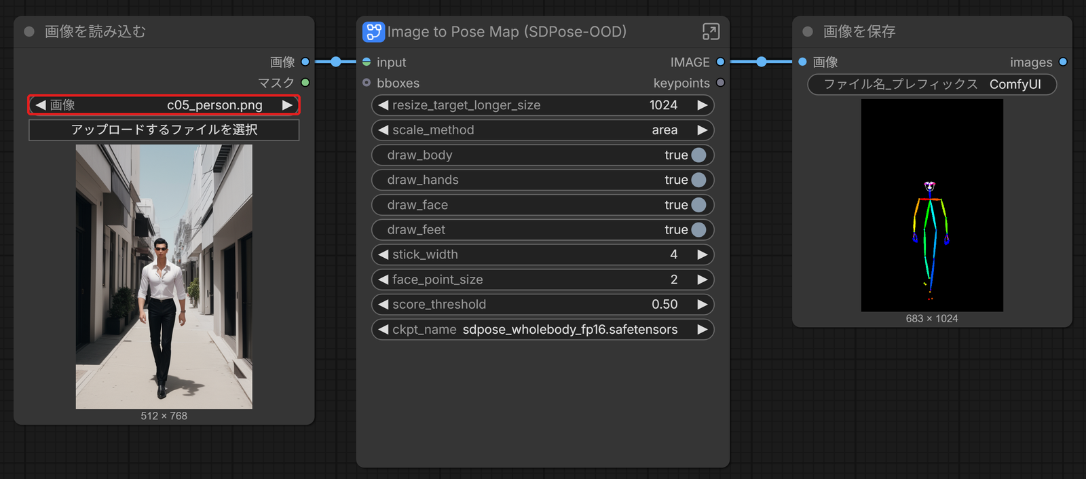The width and height of the screenshot is (1086, 479).
Task: Toggle the draw_body switch
Action: click(x=698, y=155)
